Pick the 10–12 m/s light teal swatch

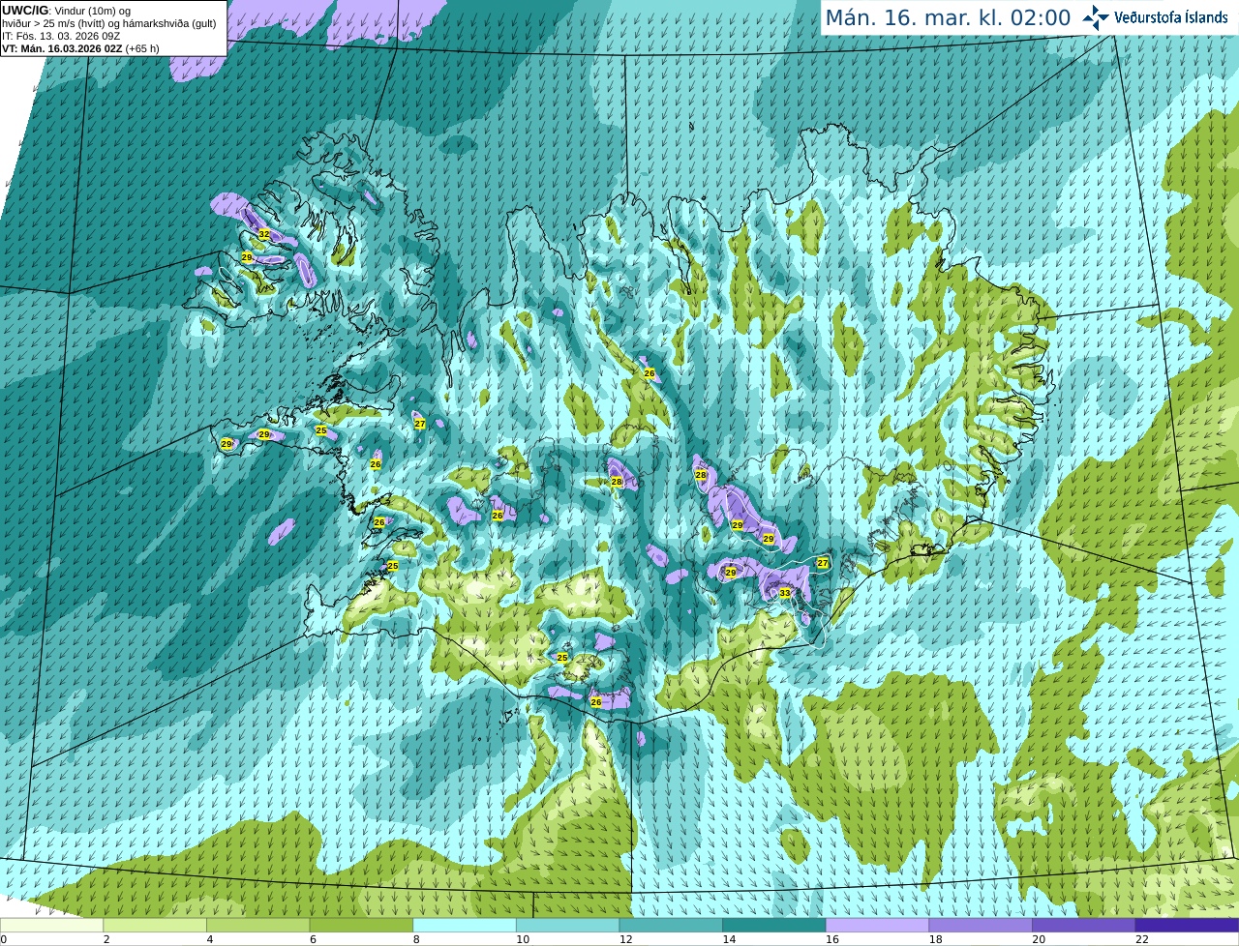[x=568, y=925]
